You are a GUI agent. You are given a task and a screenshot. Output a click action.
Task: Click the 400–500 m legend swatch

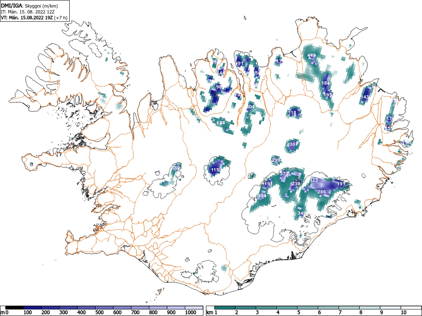[86, 308]
